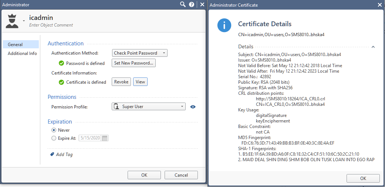Open the Authentication Method dropdown
The image size is (385, 187).
pos(140,53)
